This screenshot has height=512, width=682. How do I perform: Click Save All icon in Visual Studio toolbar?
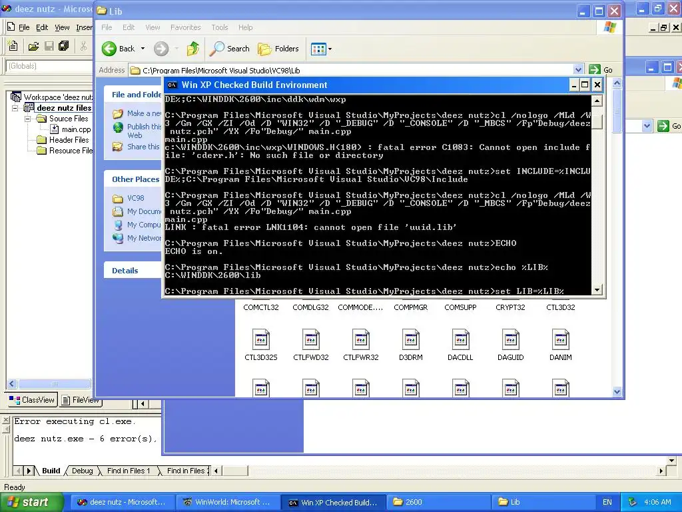[64, 46]
